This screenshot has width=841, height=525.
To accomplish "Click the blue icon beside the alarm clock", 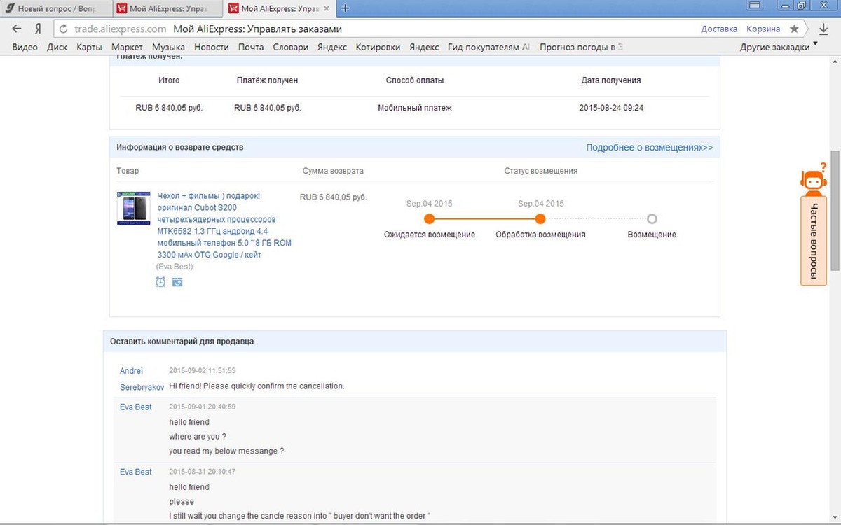I will pos(177,282).
